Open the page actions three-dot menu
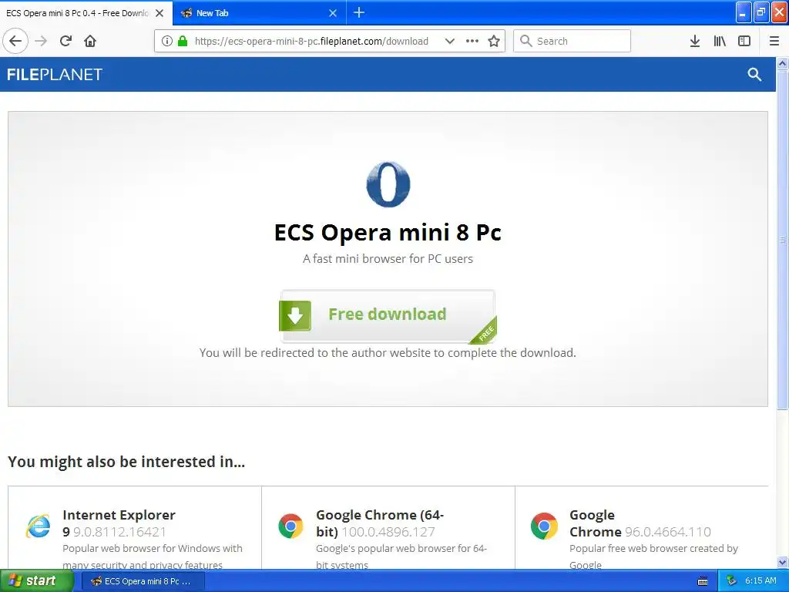Image resolution: width=789 pixels, height=592 pixels. tap(472, 41)
